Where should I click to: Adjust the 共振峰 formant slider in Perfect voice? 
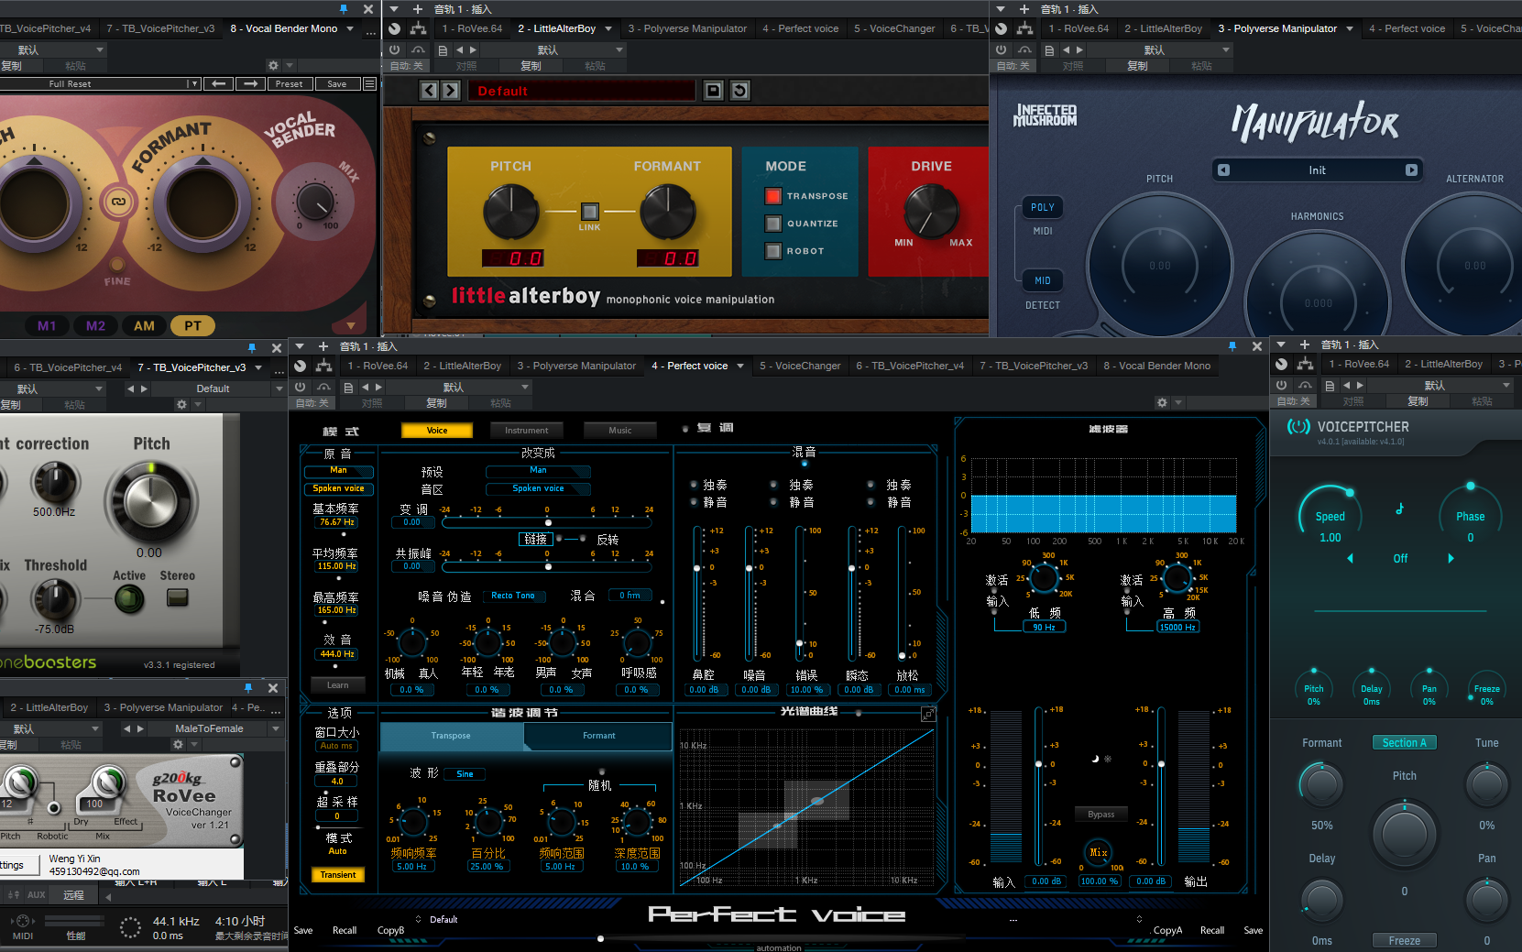(547, 566)
